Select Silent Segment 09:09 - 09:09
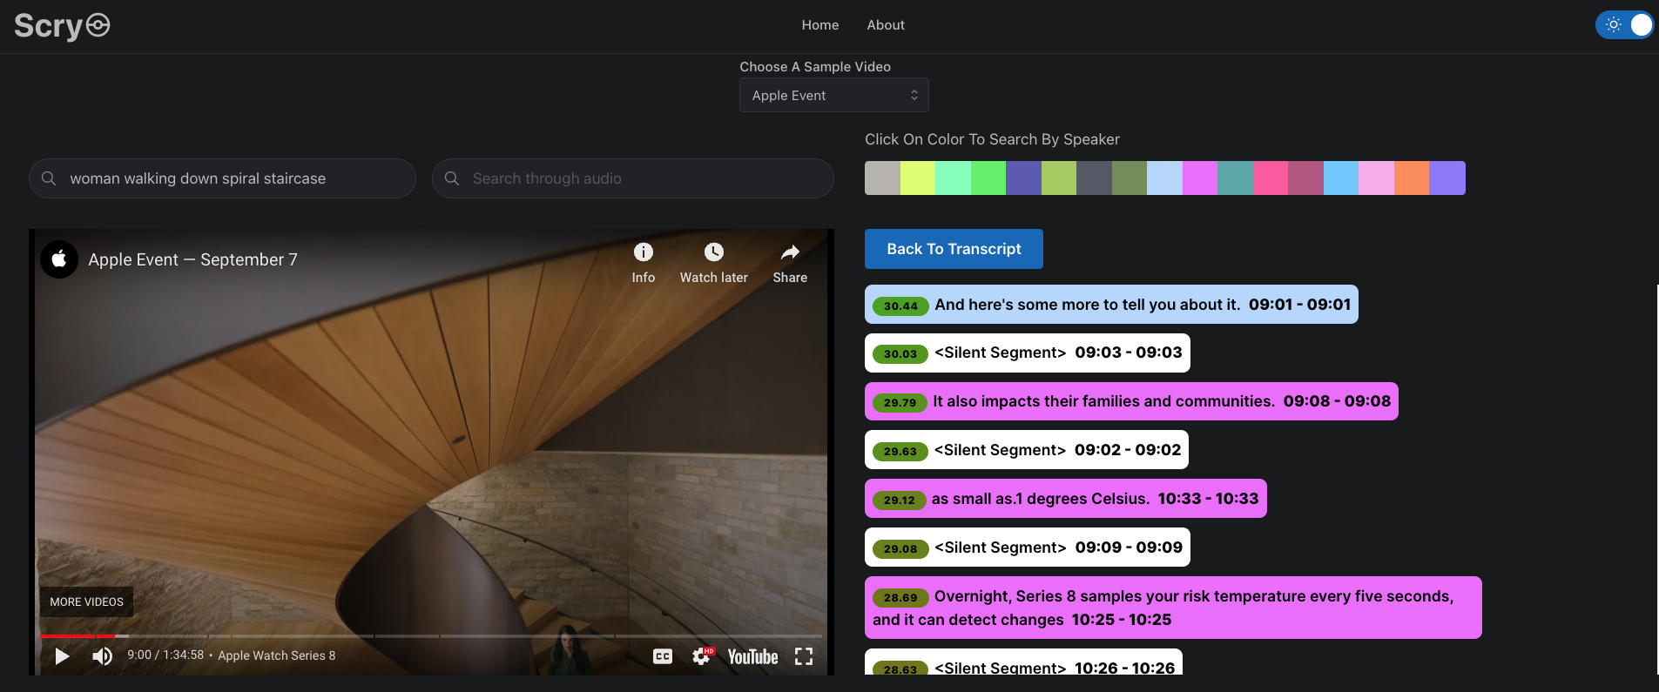 tap(1028, 548)
